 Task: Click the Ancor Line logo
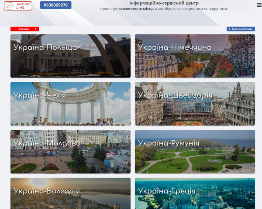click(18, 6)
